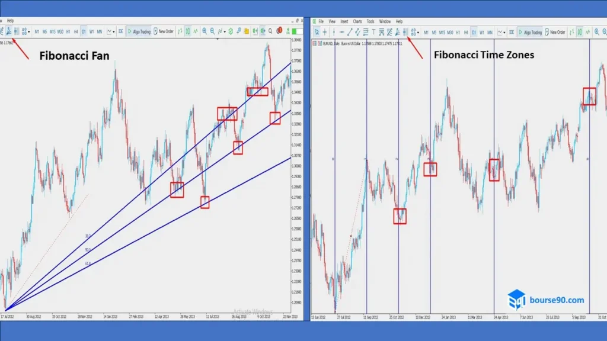The width and height of the screenshot is (607, 341).
Task: Open the Insert menu
Action: pos(344,21)
